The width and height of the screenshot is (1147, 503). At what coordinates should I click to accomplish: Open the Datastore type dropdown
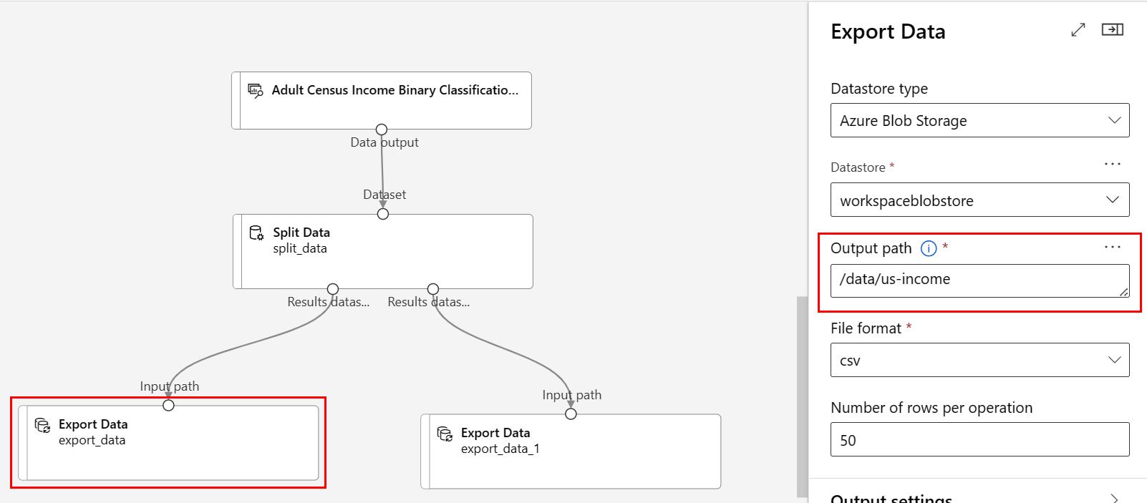click(979, 120)
